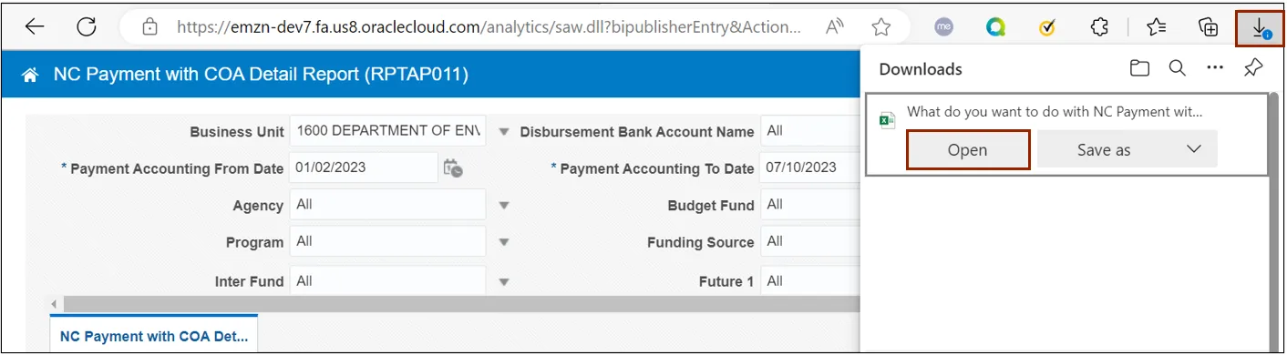Click the Payment Accounting From Date field
This screenshot has width=1287, height=355.
364,167
